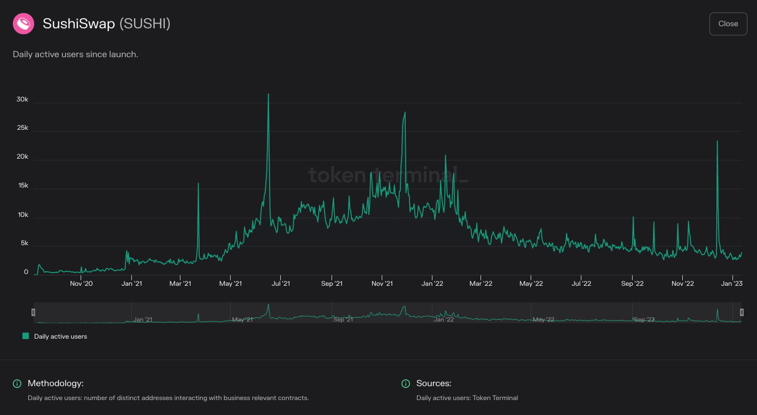Click the Jan '23 axis label

point(731,284)
